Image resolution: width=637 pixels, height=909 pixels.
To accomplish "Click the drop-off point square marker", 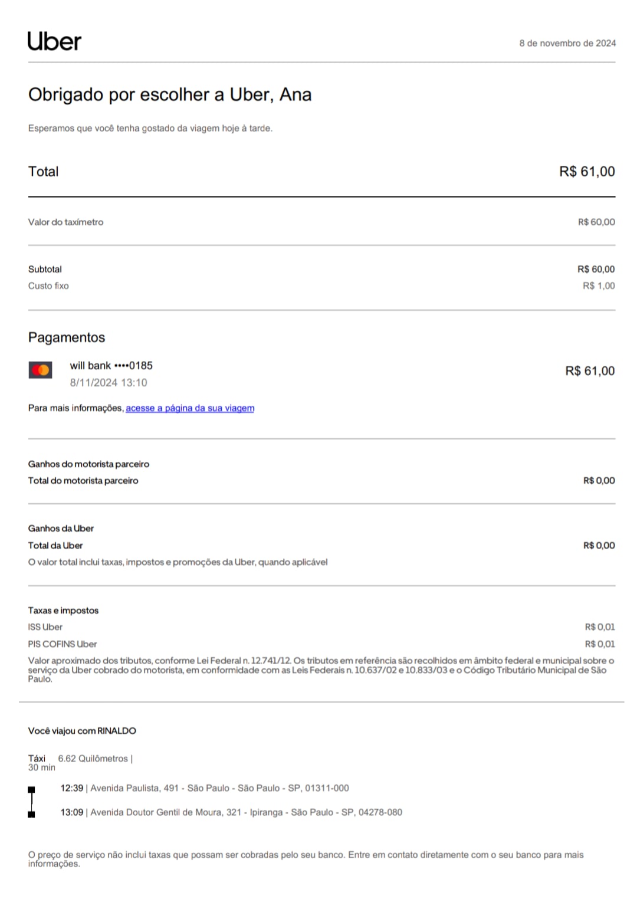I will [31, 814].
